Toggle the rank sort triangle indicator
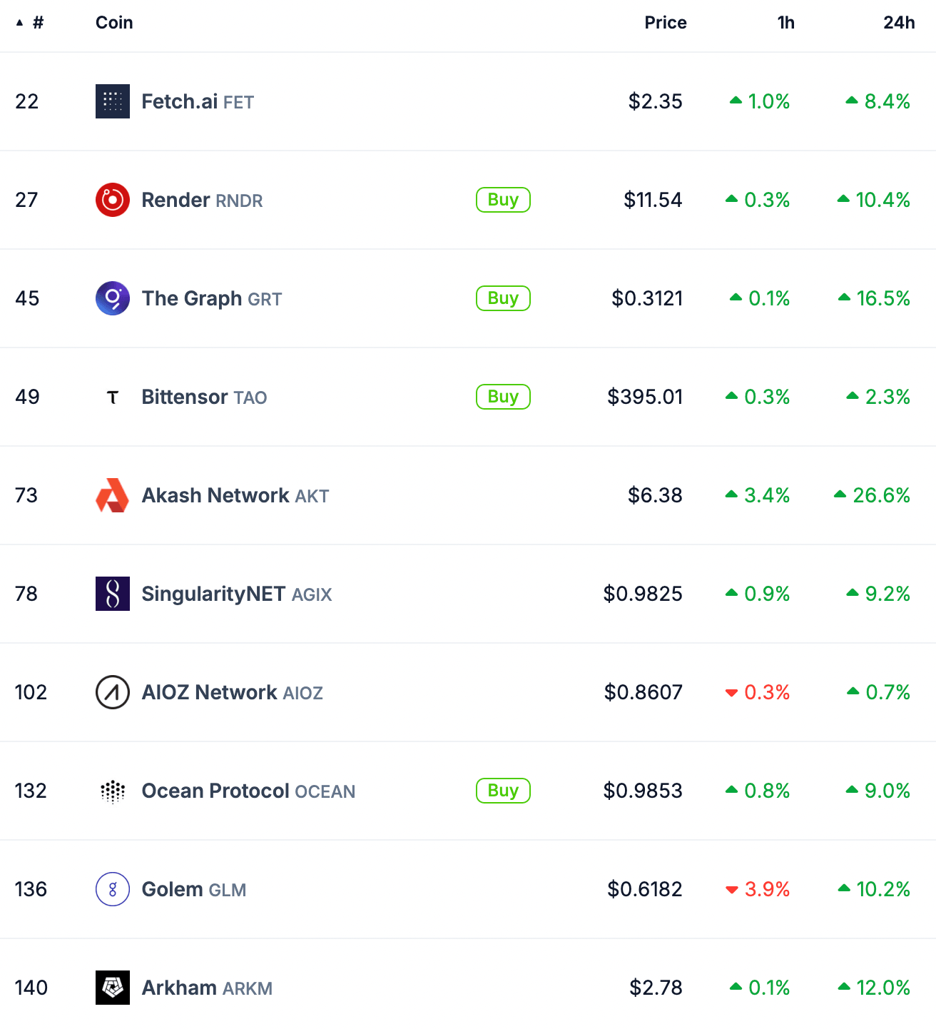Viewport: 936px width, 1029px height. [x=18, y=22]
